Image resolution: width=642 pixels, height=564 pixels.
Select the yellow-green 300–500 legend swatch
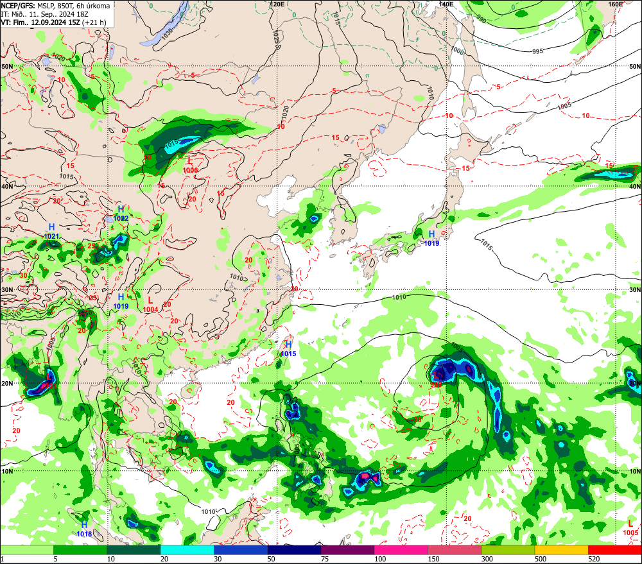(508, 550)
